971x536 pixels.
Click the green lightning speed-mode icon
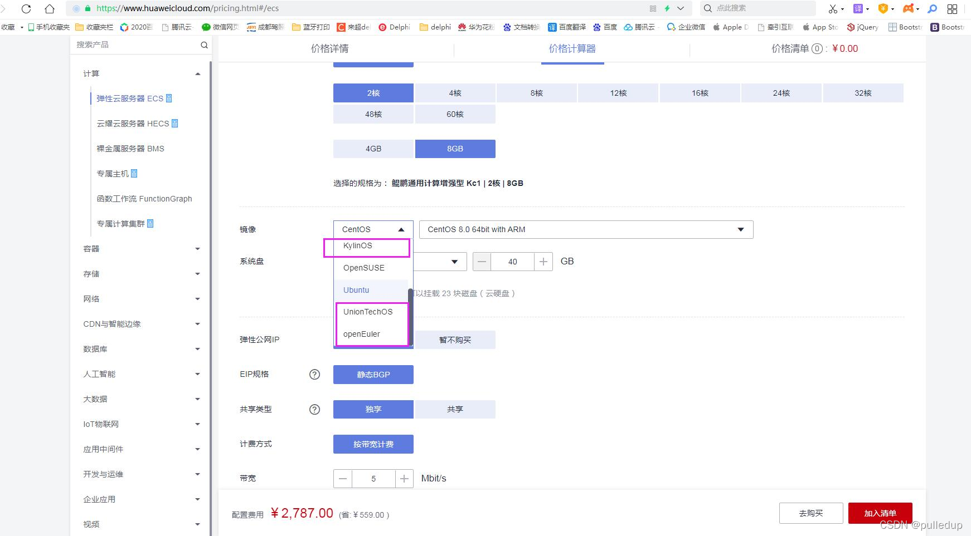(x=667, y=8)
